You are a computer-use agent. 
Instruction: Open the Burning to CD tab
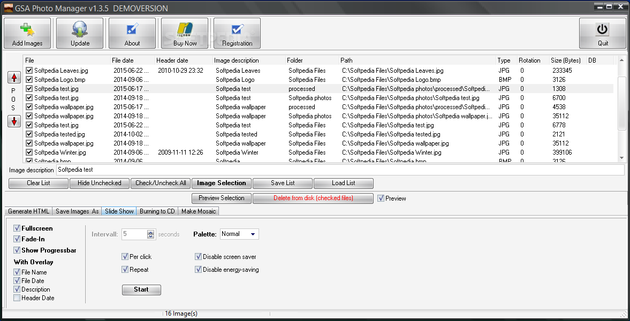pos(157,211)
